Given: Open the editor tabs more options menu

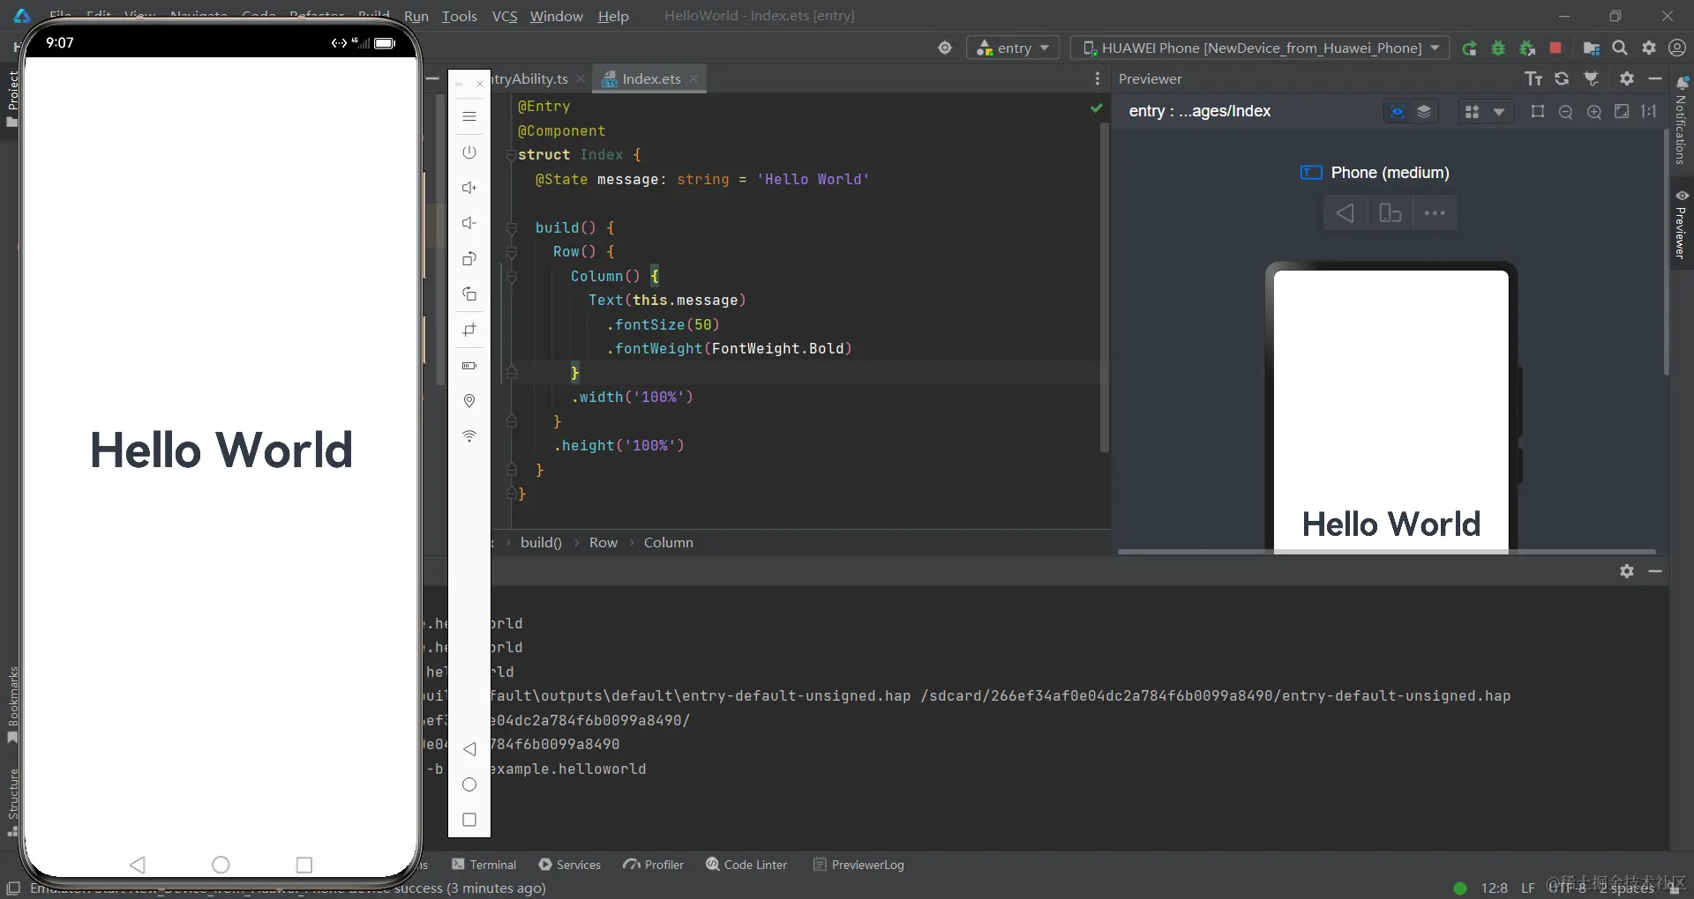Looking at the screenshot, I should 1098,78.
